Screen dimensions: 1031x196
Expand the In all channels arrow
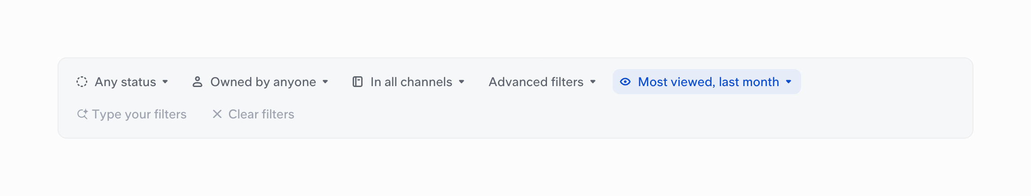[x=462, y=82]
